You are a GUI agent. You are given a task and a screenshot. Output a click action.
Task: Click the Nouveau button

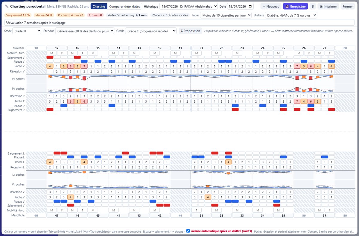coord(271,6)
